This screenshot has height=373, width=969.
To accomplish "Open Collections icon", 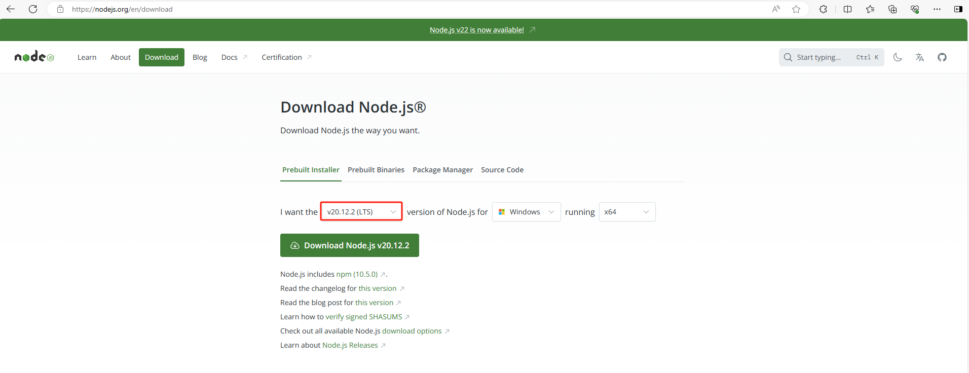I will (892, 9).
